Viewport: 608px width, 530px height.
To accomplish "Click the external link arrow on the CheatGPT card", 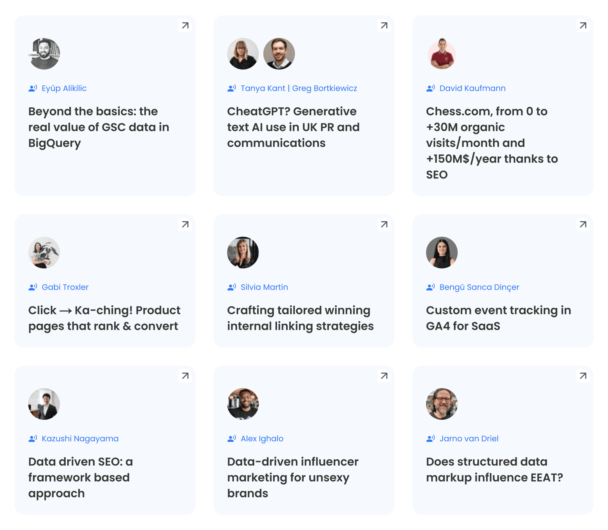I will coord(384,26).
